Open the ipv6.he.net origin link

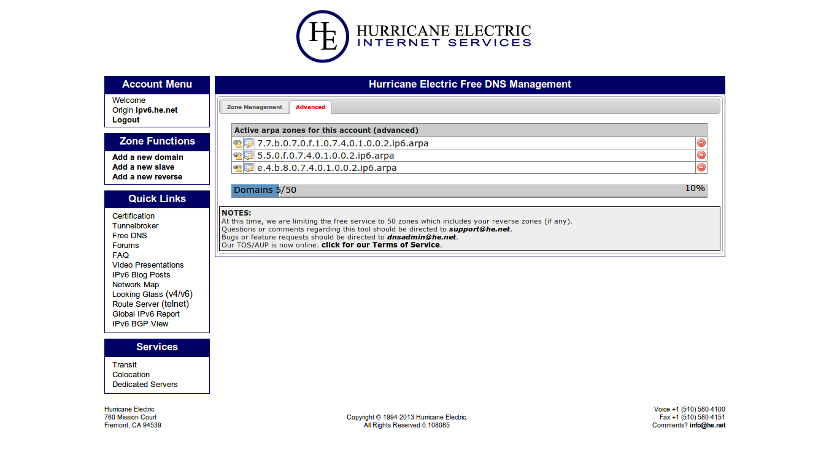(x=156, y=110)
